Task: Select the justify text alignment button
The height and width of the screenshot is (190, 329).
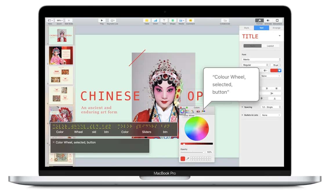Action: tap(276, 88)
